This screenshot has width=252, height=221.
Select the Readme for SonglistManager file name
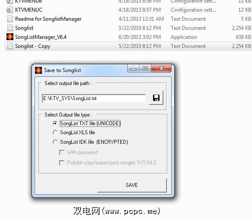coord(48,19)
